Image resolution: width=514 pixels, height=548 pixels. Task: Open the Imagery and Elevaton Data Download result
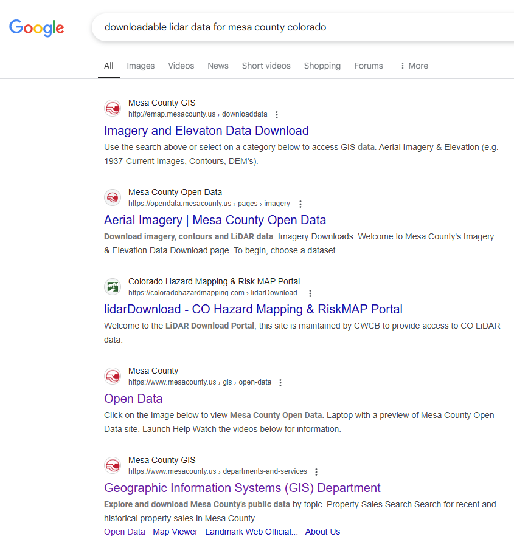coord(206,131)
